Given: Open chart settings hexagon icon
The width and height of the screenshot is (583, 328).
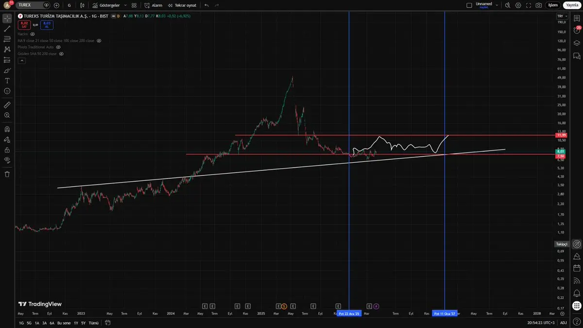Looking at the screenshot, I should point(518,5).
